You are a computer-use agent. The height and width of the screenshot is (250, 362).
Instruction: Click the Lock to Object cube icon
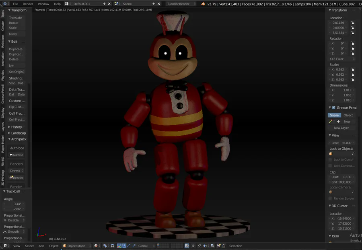point(331,154)
